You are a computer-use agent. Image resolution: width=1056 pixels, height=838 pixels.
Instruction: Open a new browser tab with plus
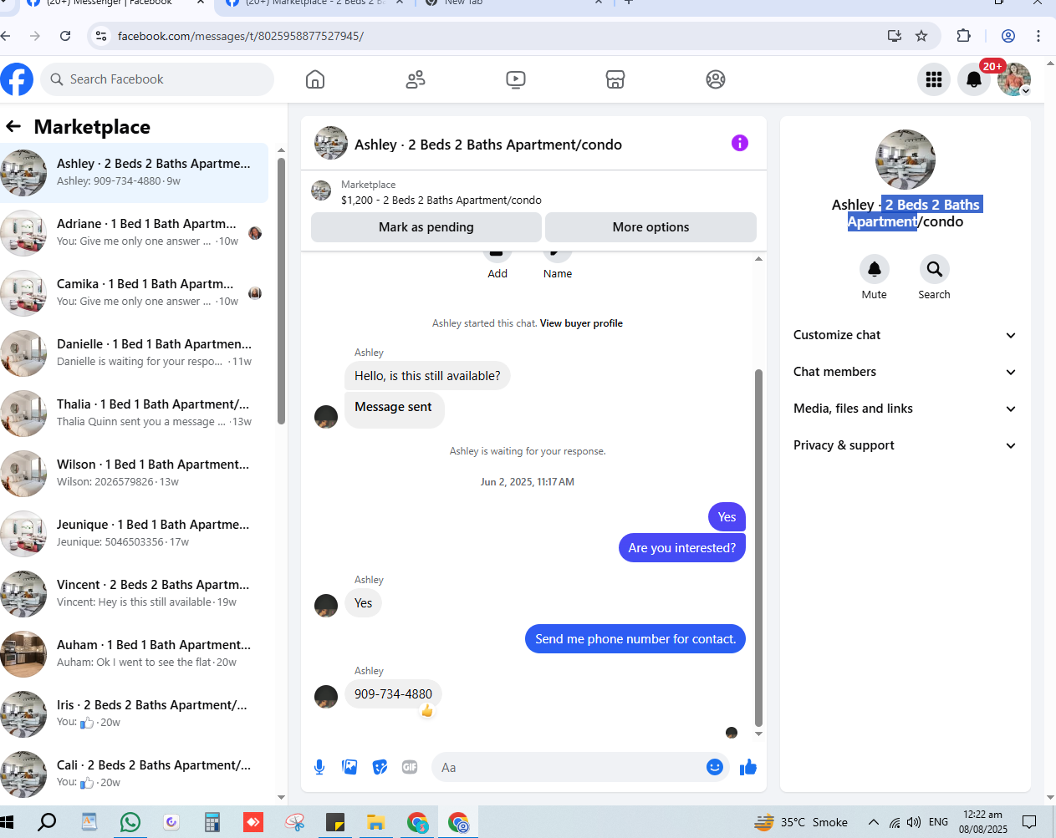(x=629, y=3)
